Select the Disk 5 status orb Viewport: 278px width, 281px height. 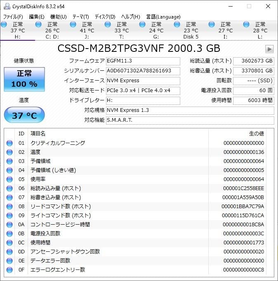177,25
